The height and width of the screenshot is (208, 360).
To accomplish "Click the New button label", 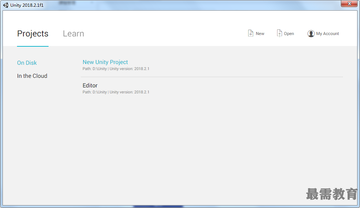I will [260, 34].
